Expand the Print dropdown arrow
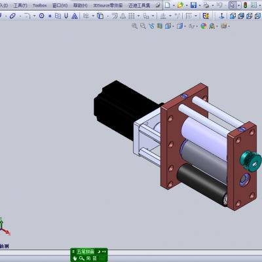 click(x=213, y=5)
